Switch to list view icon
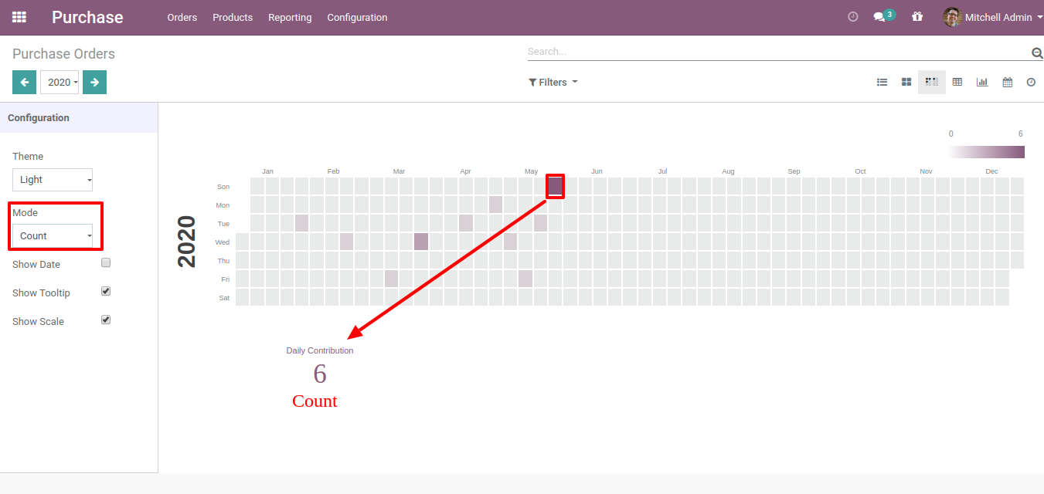The width and height of the screenshot is (1044, 494). [882, 82]
